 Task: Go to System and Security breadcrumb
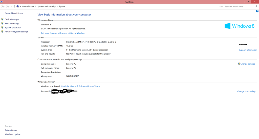(x=46, y=7)
